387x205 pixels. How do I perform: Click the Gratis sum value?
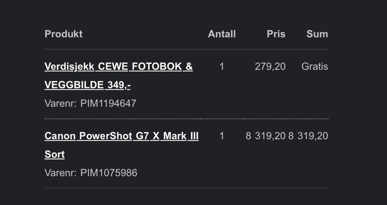pyautogui.click(x=314, y=67)
